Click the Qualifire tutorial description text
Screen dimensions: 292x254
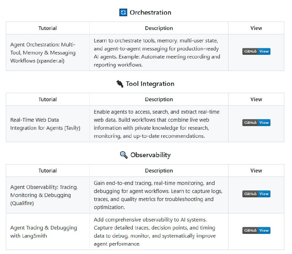(158, 195)
